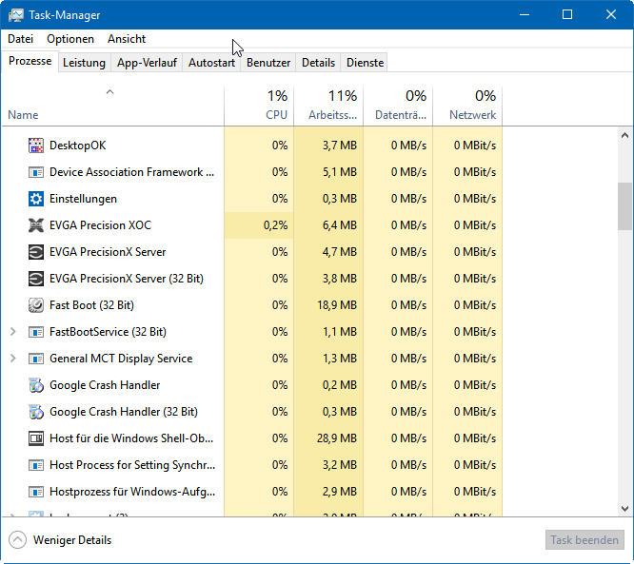
Task: Sort processes by the Name column
Action: click(x=23, y=115)
